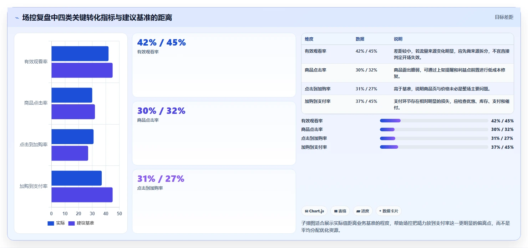The height and width of the screenshot is (248, 528).
Task: Click the 建议基准 bar for 点击到加购率 in chart
Action: [x=70, y=153]
